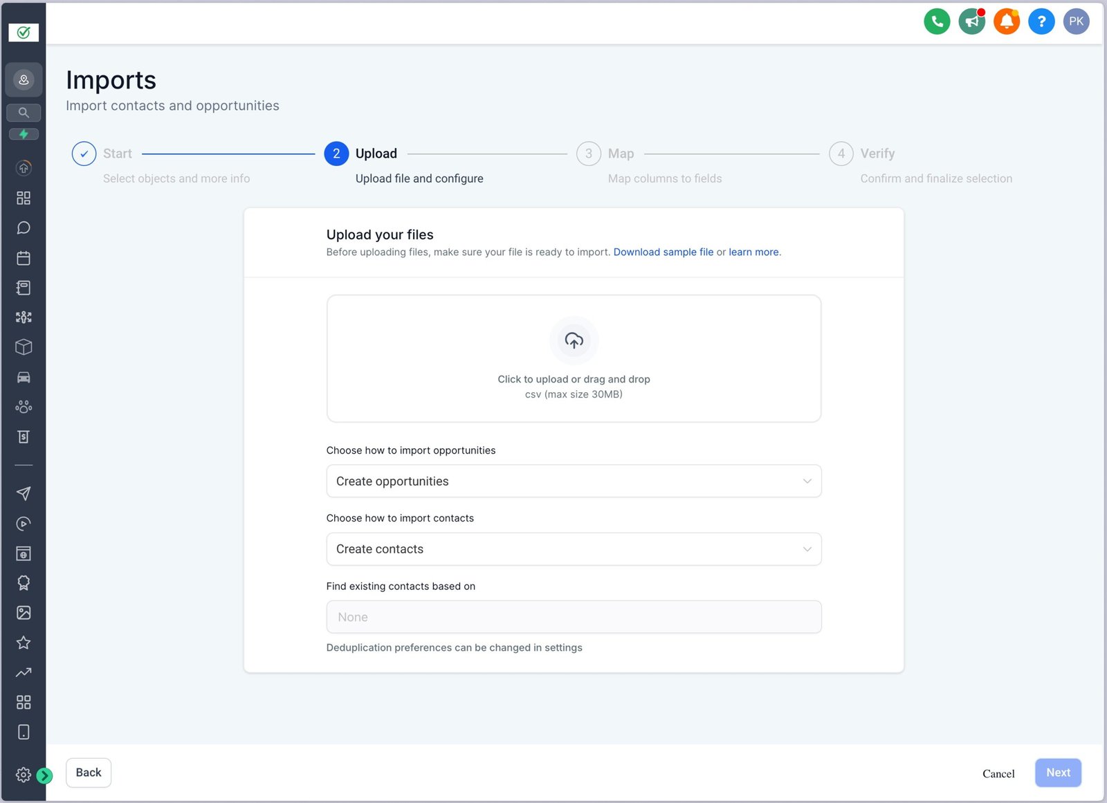Click the file upload drop zone
Image resolution: width=1107 pixels, height=803 pixels.
point(574,358)
